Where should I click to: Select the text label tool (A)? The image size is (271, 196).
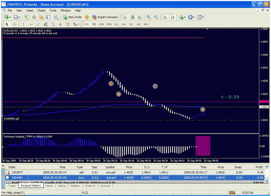pos(60,24)
